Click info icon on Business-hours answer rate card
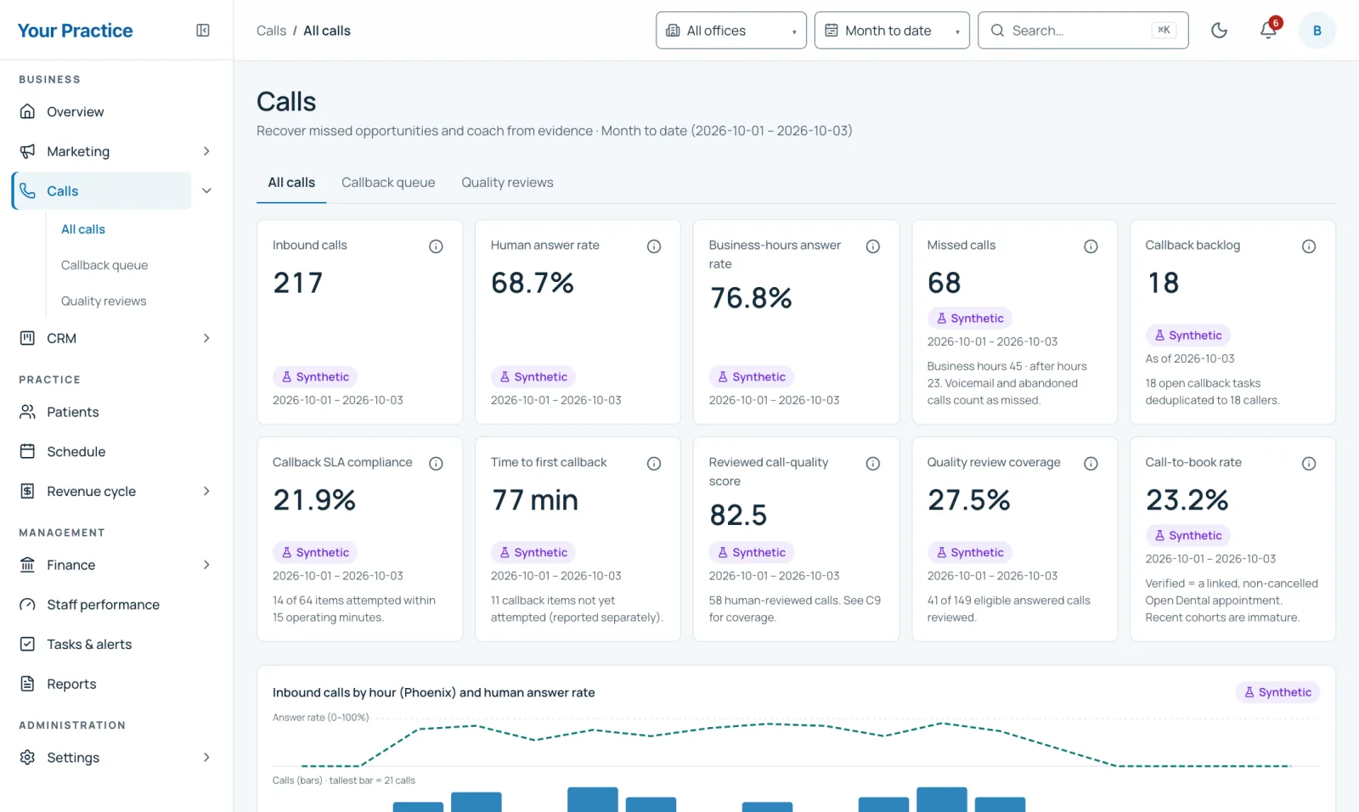The width and height of the screenshot is (1359, 812). click(x=872, y=246)
